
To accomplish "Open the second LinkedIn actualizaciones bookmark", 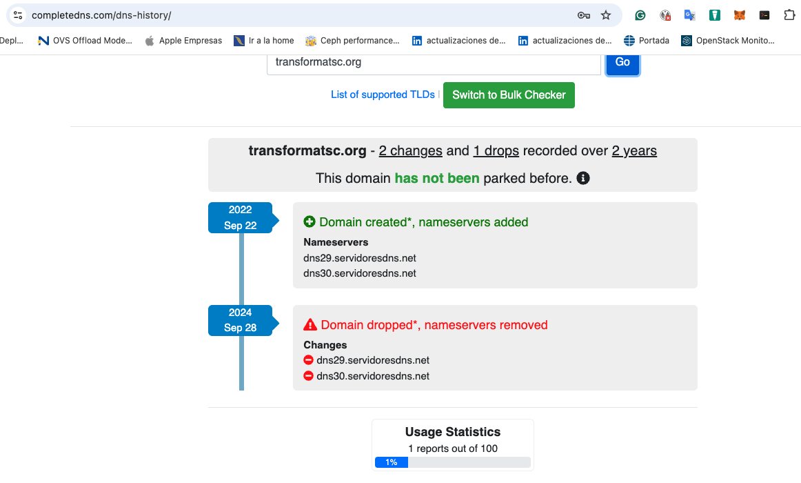I will 565,41.
